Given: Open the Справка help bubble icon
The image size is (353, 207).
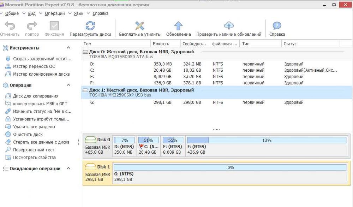Looking at the screenshot, I should pyautogui.click(x=277, y=26).
